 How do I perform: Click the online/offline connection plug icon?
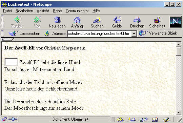(x=13, y=119)
